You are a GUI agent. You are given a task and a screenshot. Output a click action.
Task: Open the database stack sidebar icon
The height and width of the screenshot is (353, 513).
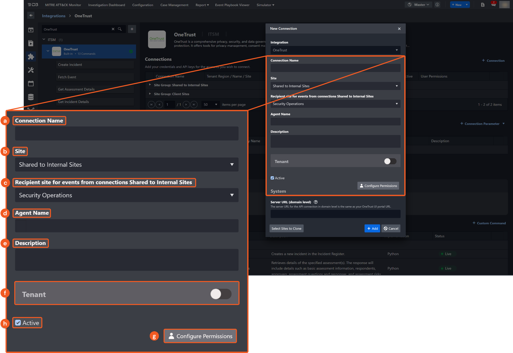(x=31, y=97)
